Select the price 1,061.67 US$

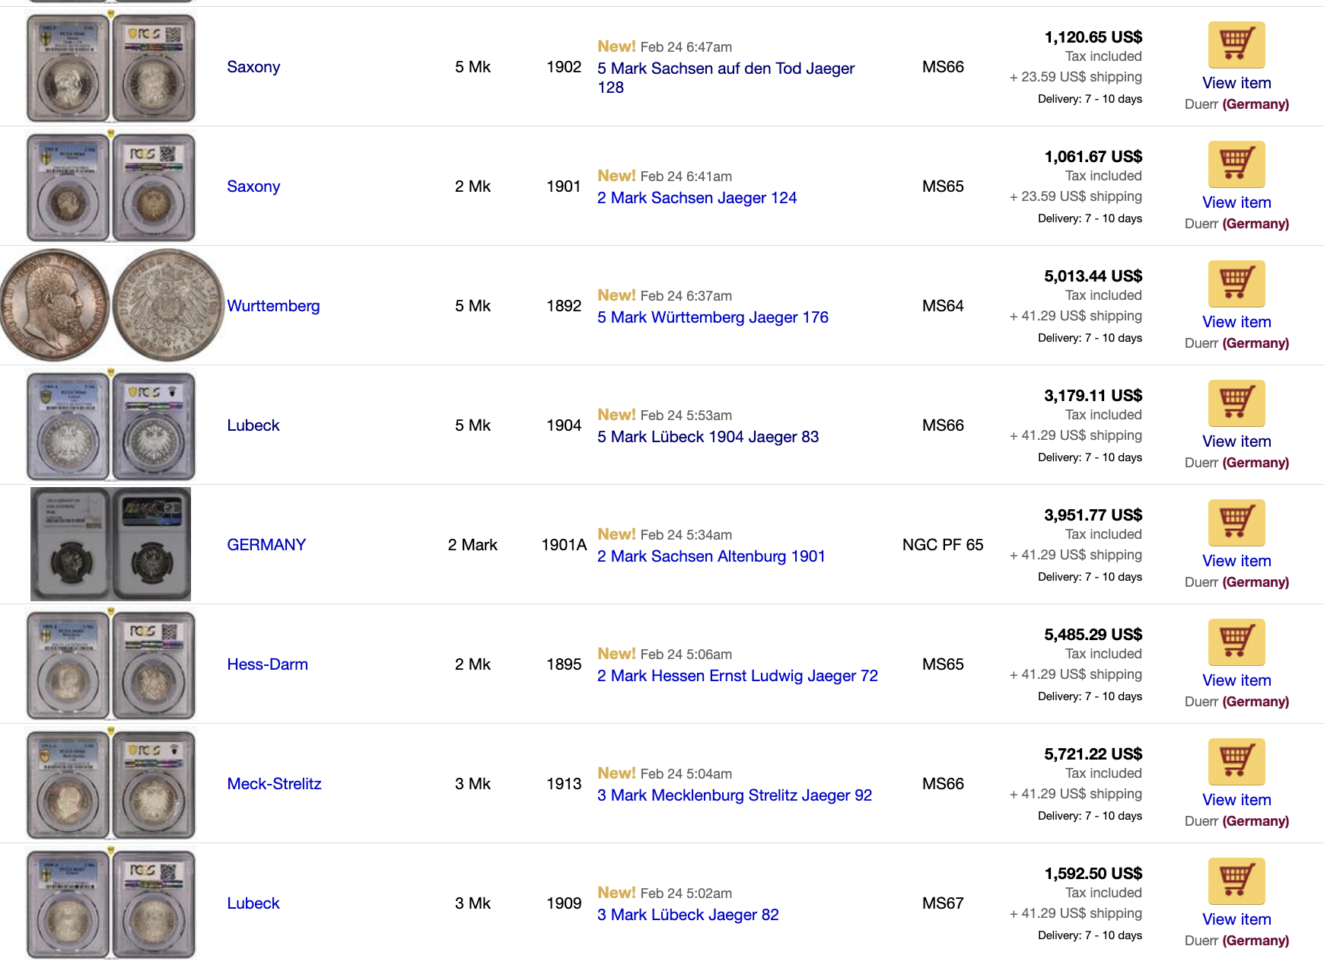click(1093, 157)
